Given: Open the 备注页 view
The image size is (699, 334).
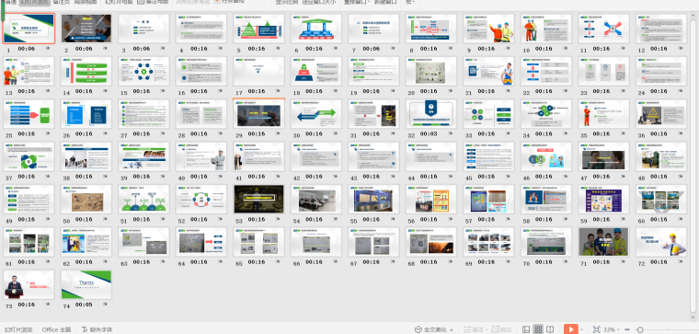Looking at the screenshot, I should point(61,2).
